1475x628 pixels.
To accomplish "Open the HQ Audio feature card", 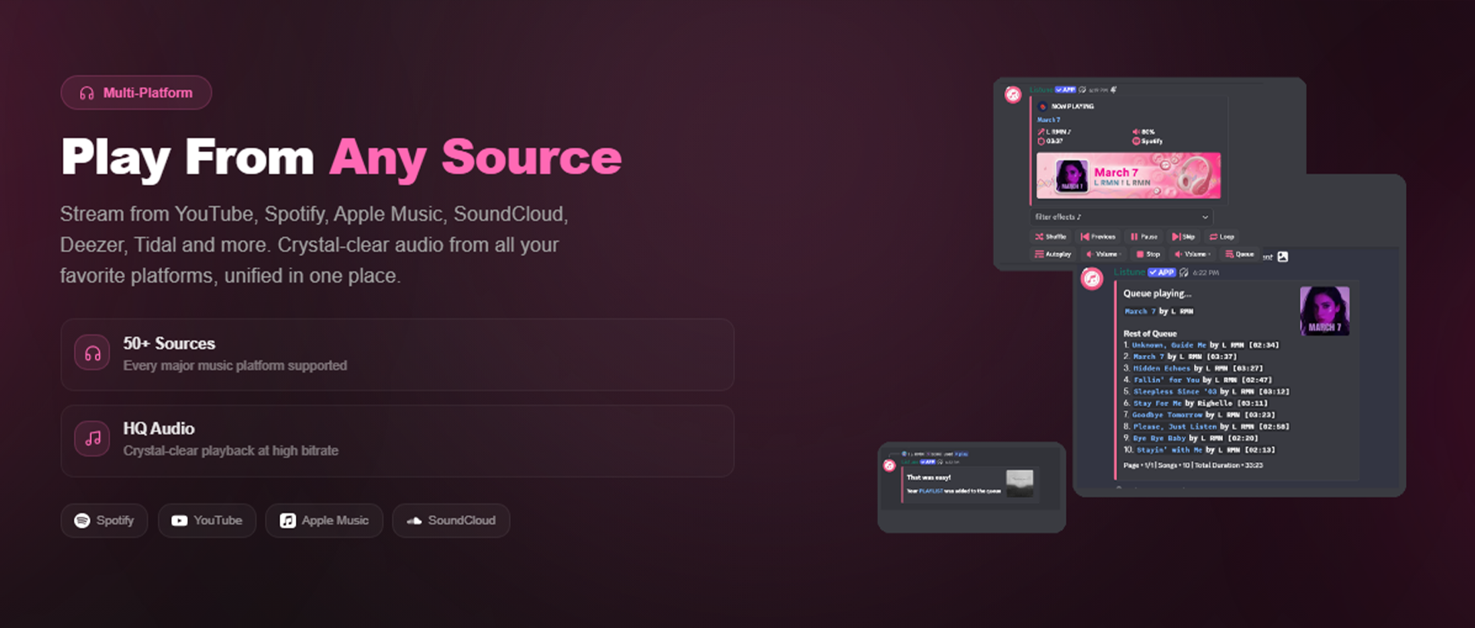I will (x=397, y=440).
